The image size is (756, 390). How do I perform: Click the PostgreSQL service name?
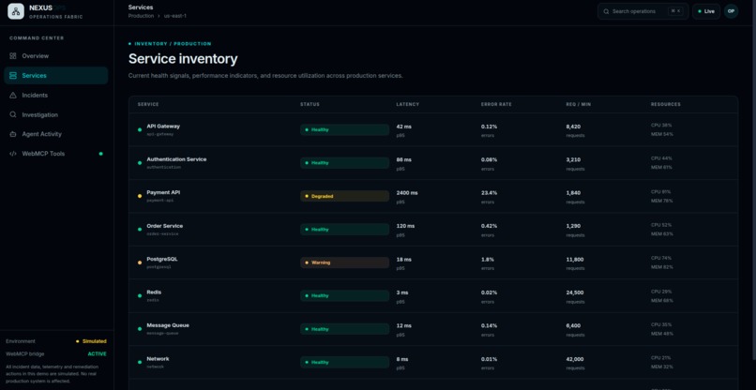coord(162,259)
